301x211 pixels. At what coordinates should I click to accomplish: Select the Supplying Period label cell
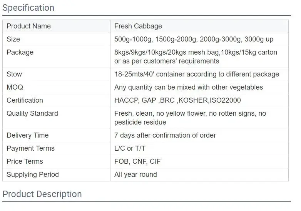pos(57,174)
